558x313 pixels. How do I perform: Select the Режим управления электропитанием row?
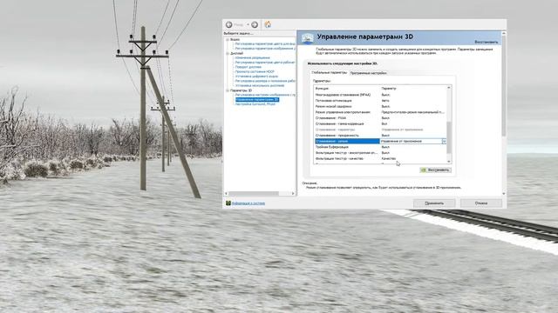(x=380, y=112)
